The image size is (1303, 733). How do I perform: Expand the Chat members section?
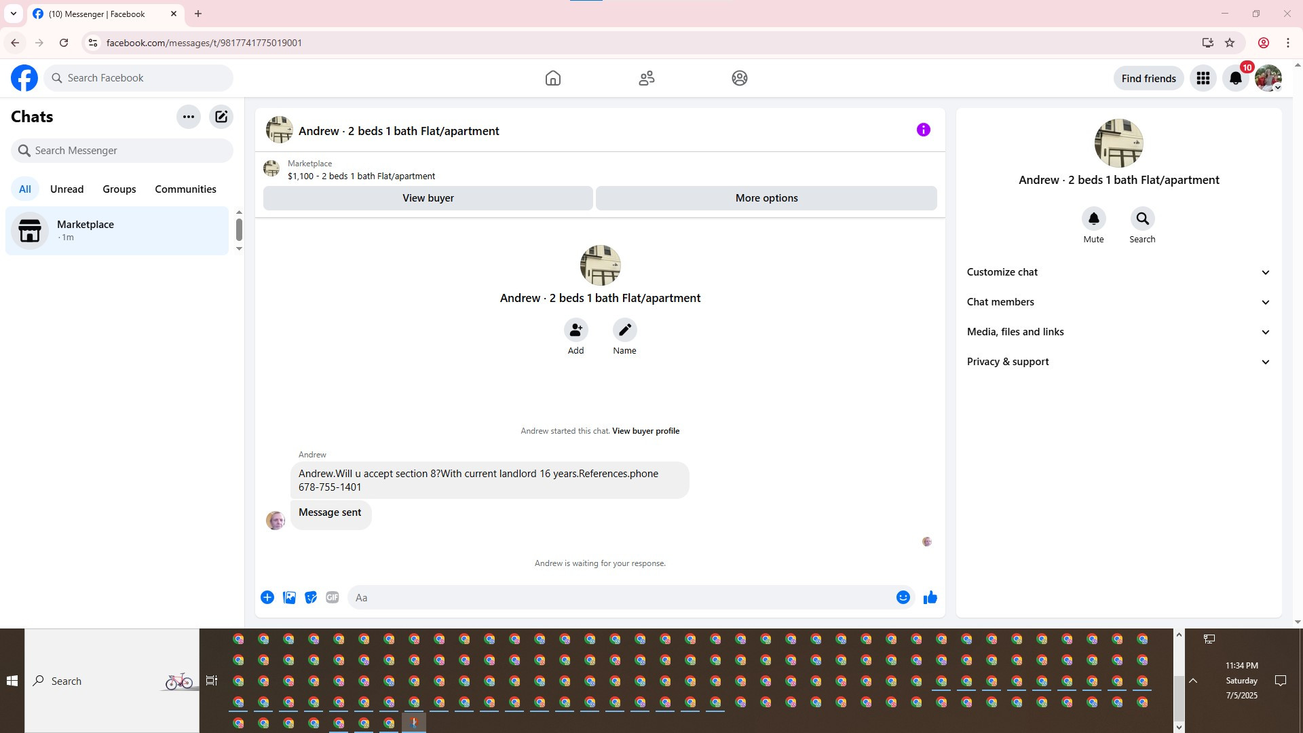click(x=1118, y=302)
